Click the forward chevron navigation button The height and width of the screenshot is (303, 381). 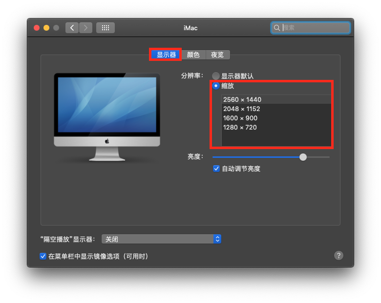(85, 28)
